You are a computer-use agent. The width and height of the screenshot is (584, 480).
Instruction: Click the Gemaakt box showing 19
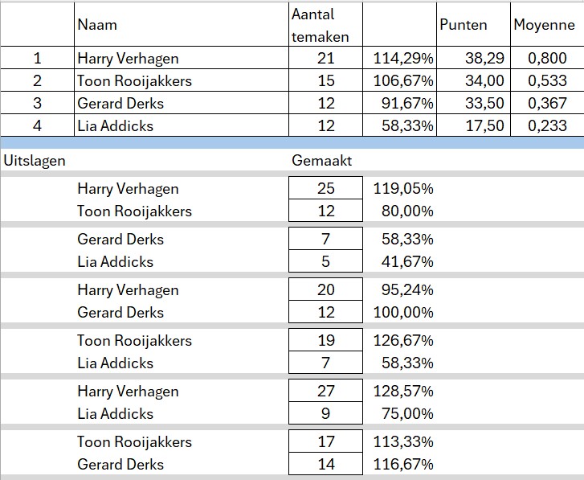click(x=325, y=341)
